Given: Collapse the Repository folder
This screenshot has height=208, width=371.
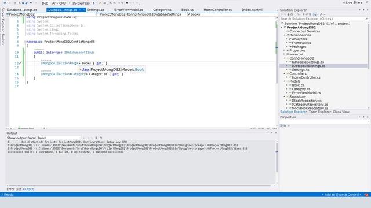Looking at the screenshot, I should pos(285,96).
